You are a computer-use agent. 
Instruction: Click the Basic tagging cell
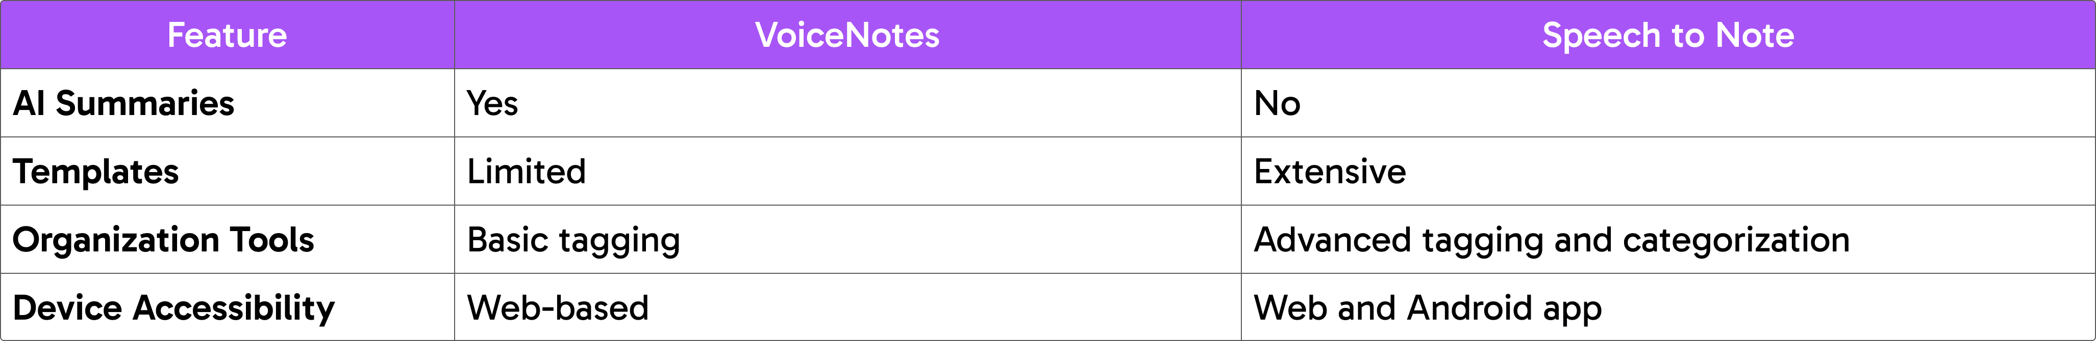pos(573,240)
